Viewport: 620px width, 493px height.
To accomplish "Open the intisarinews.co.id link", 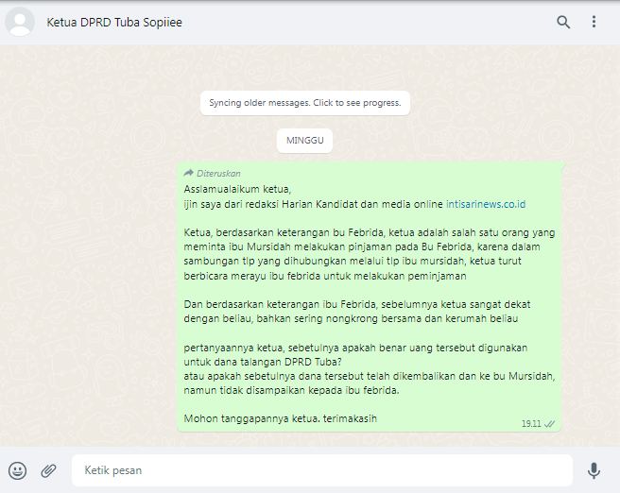I will (486, 204).
